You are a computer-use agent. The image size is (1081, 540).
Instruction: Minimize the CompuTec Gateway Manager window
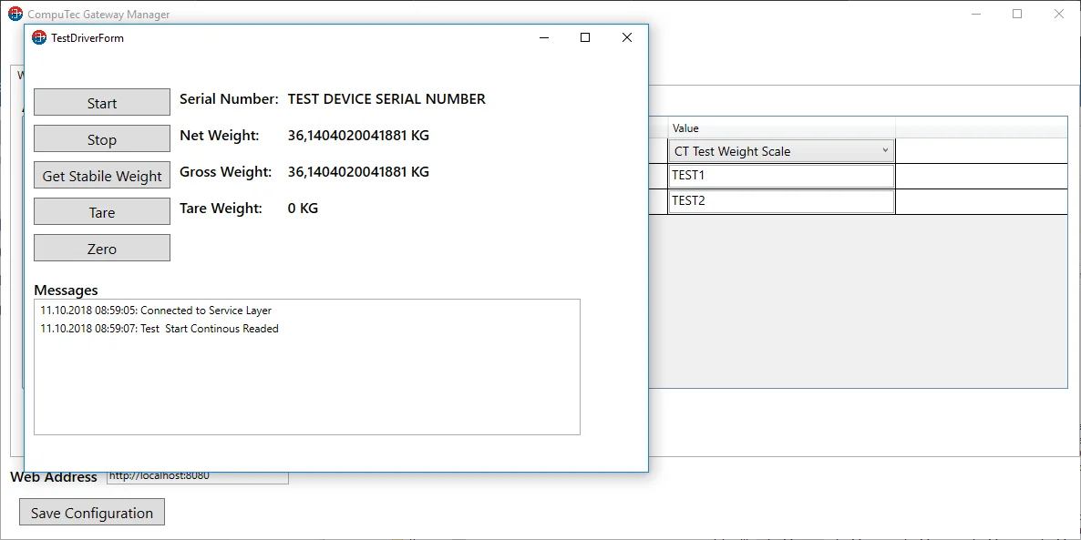975,15
